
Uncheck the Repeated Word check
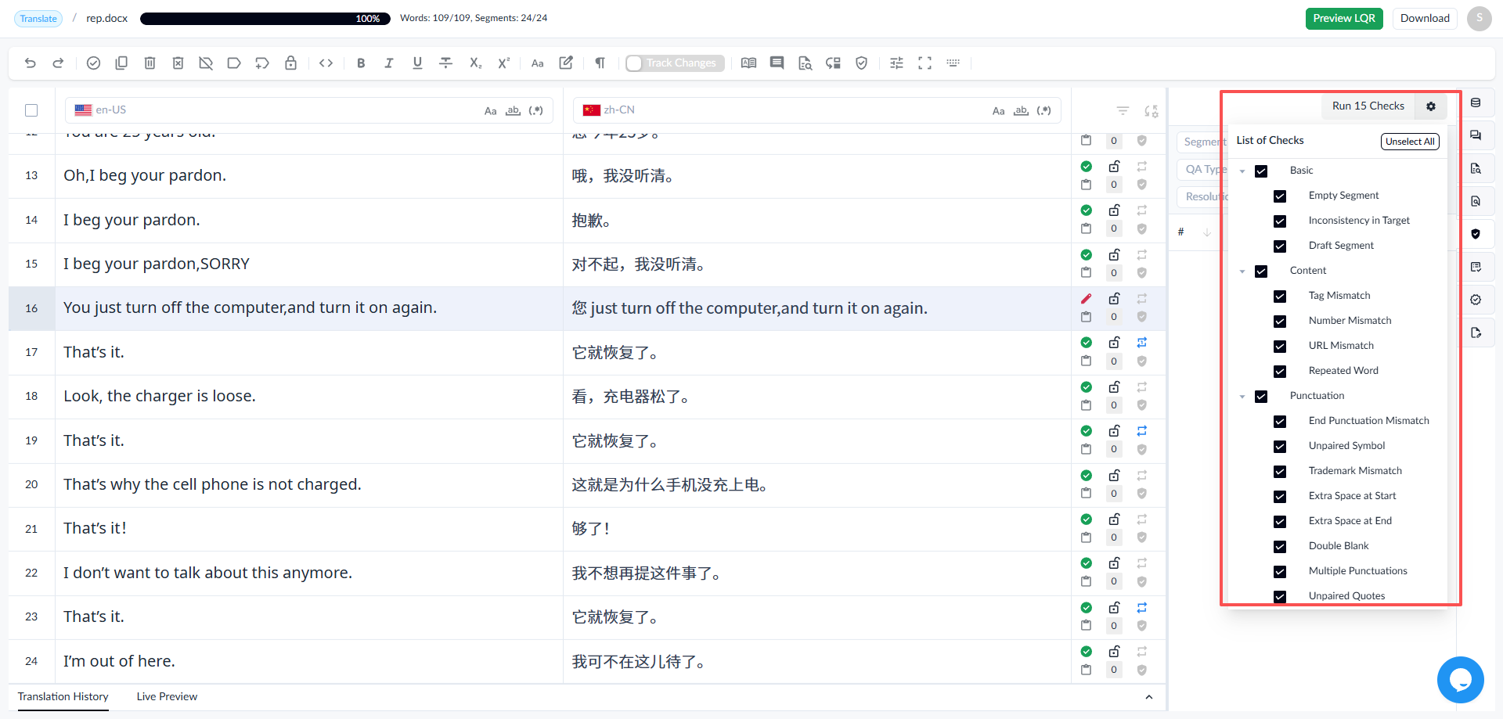(1280, 372)
